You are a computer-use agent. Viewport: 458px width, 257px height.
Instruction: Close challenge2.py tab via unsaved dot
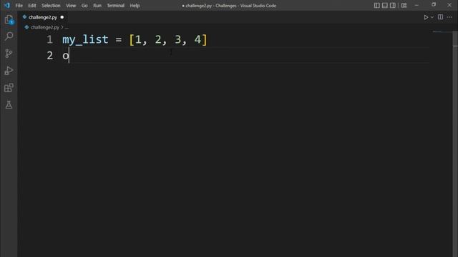coord(62,17)
